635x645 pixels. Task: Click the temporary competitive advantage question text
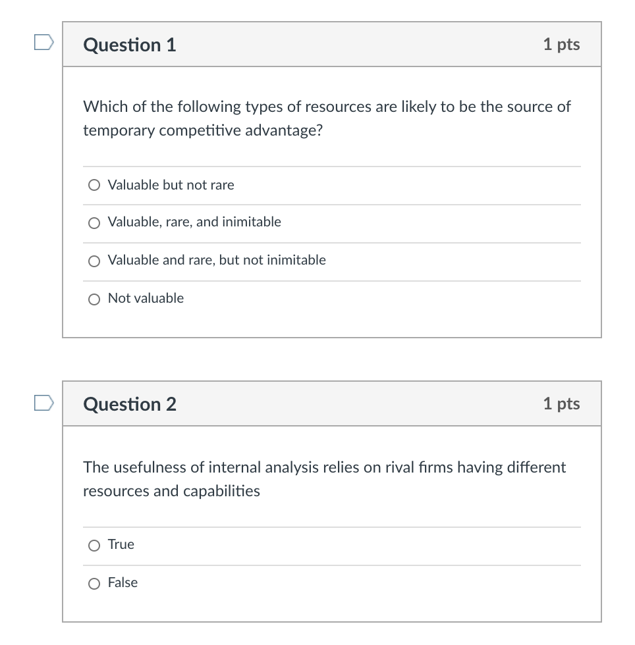coord(327,118)
